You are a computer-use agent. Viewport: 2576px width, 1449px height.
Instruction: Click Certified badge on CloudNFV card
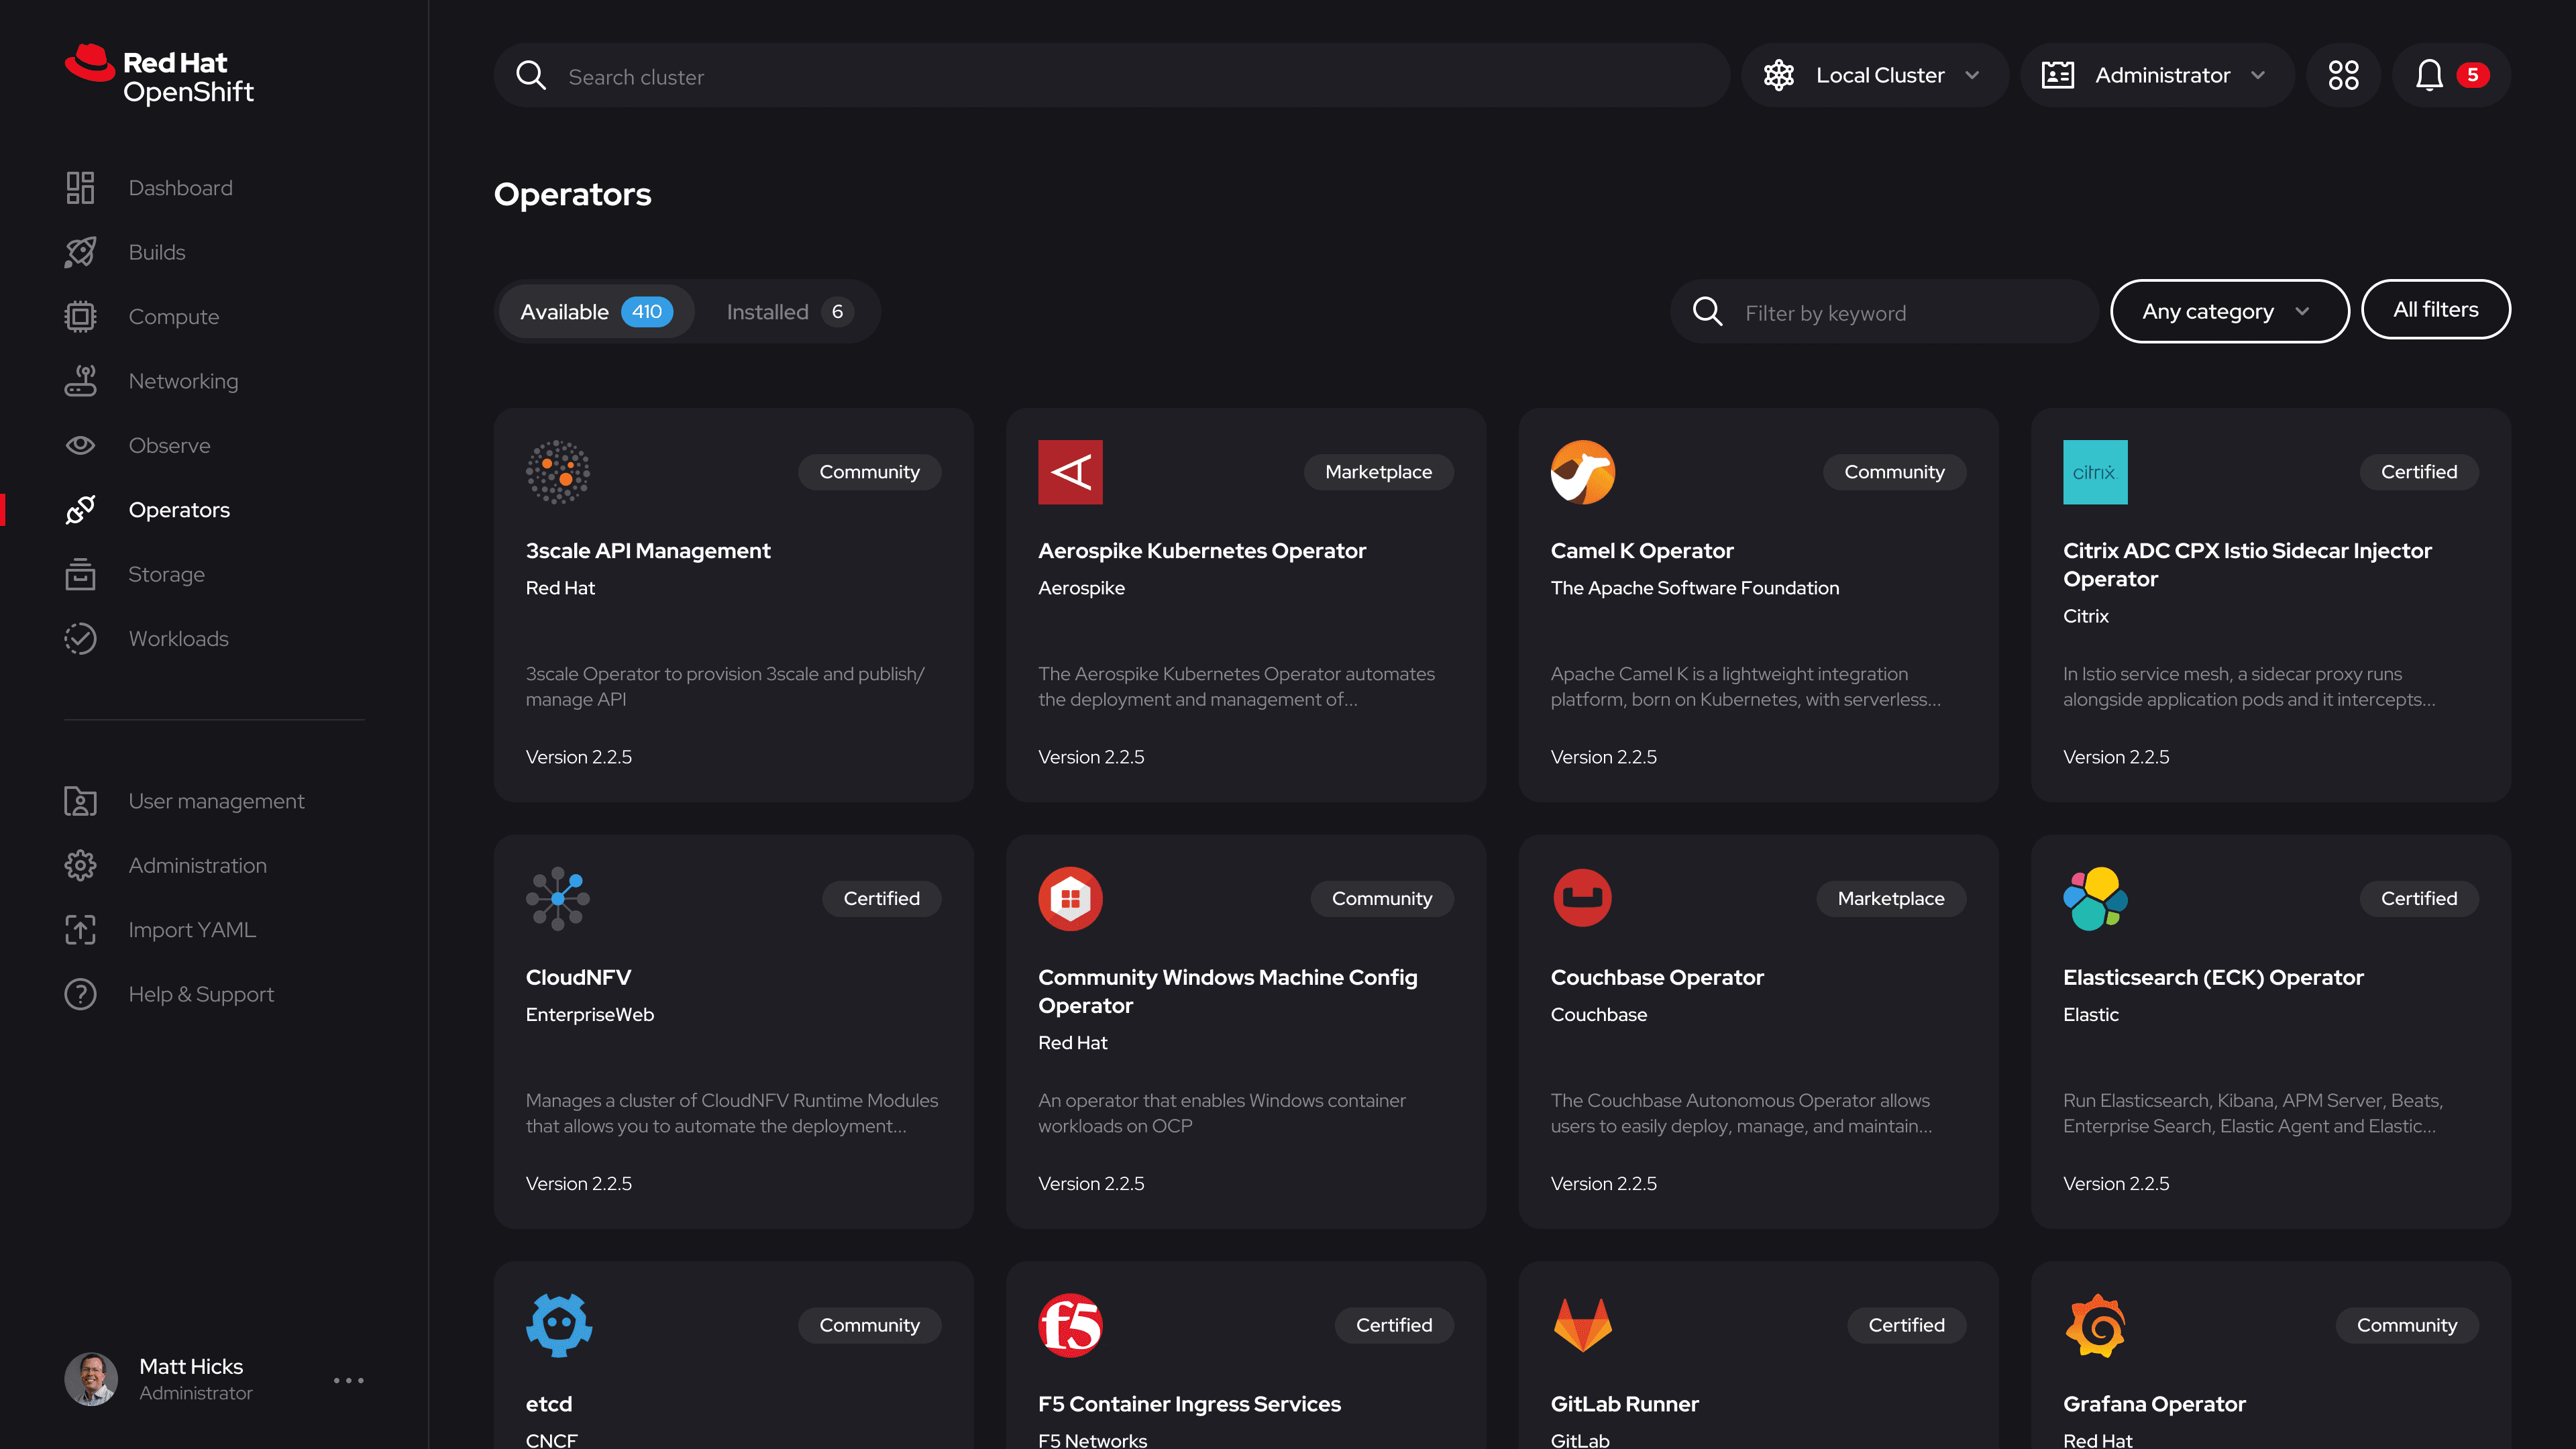[881, 899]
